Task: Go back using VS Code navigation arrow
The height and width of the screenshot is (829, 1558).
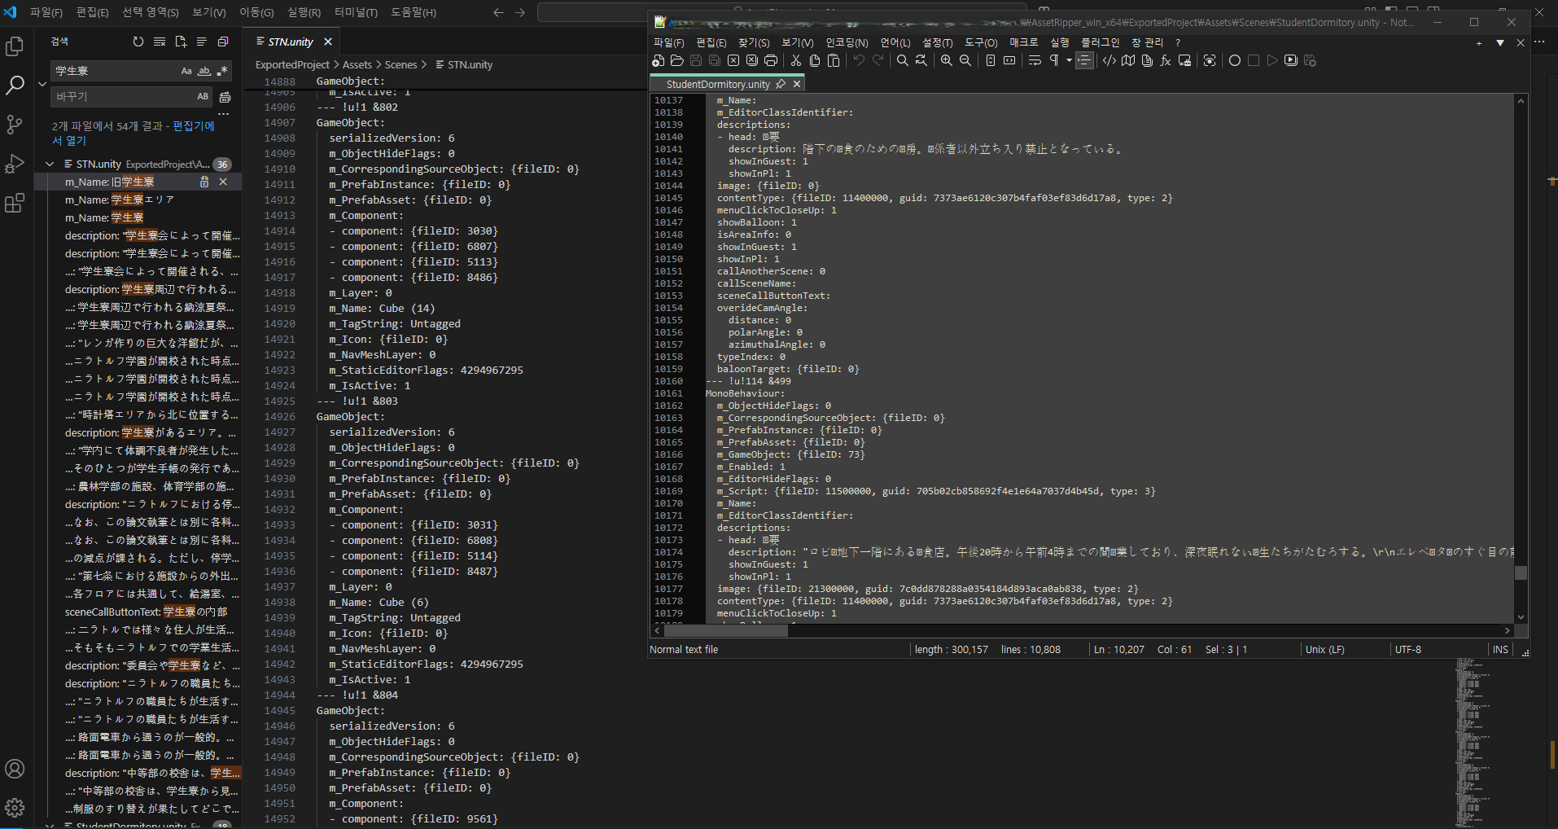Action: coord(498,12)
